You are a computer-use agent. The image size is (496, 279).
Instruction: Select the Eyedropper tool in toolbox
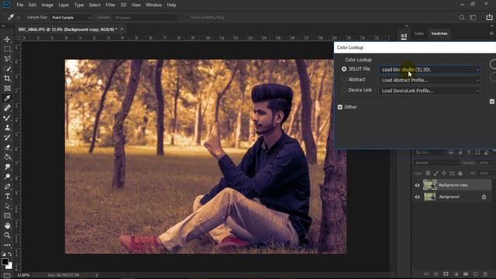(x=7, y=98)
